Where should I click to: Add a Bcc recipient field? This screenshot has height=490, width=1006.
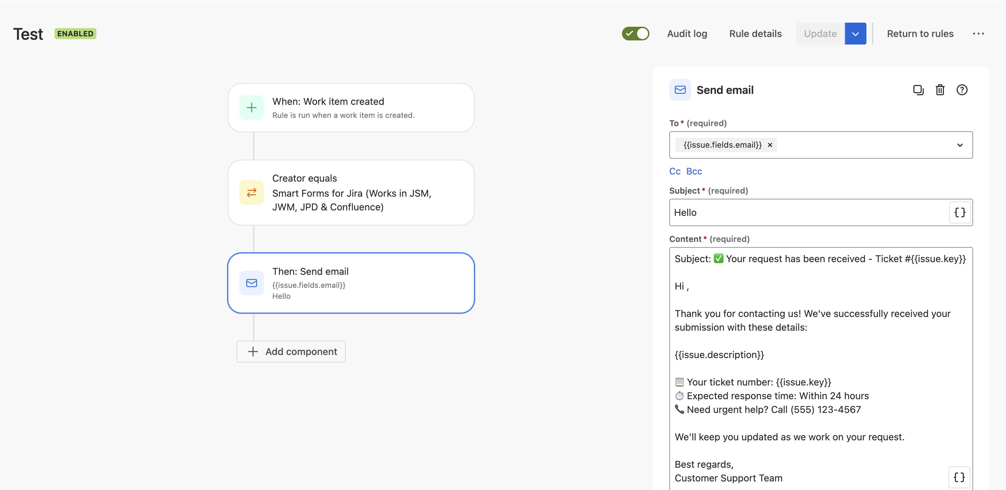pos(694,171)
